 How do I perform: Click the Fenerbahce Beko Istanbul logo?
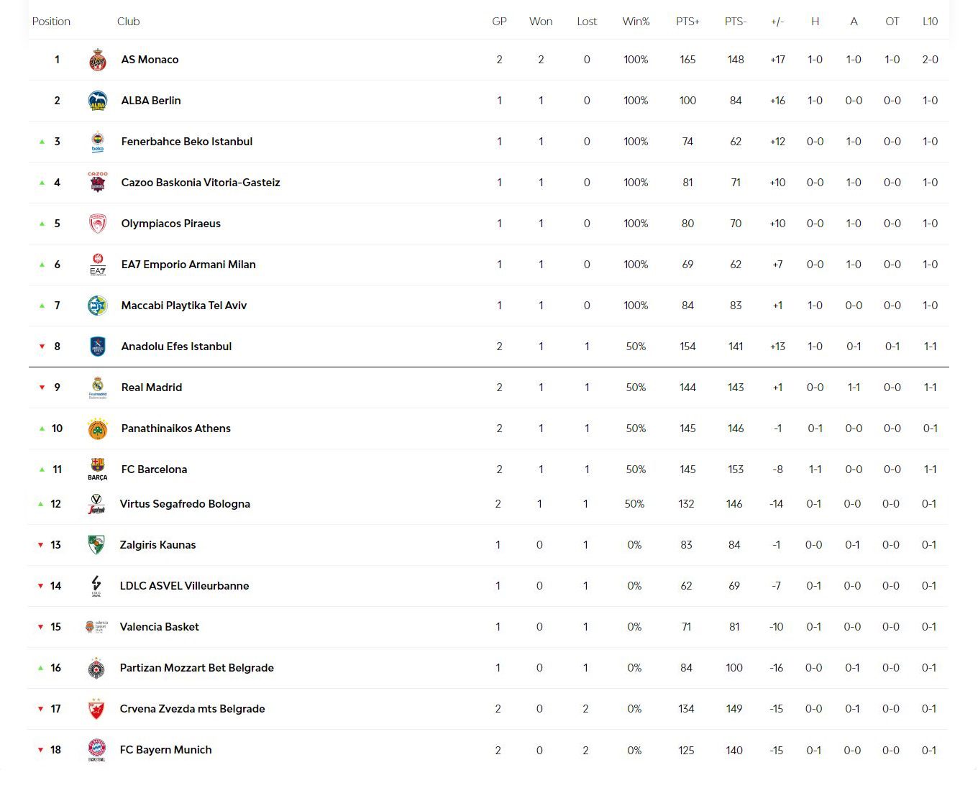pos(98,142)
